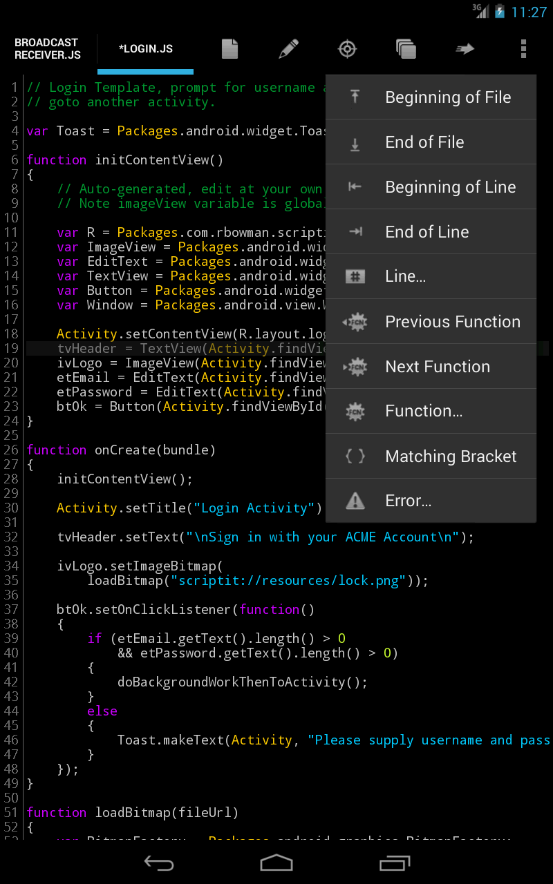Viewport: 553px width, 884px height.
Task: Navigate to Next Function
Action: click(430, 366)
